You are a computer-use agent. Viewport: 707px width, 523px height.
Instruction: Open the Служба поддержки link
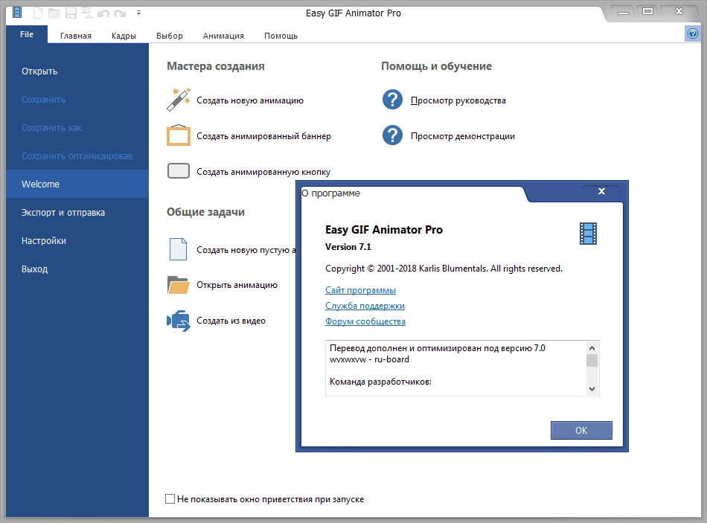pyautogui.click(x=365, y=306)
